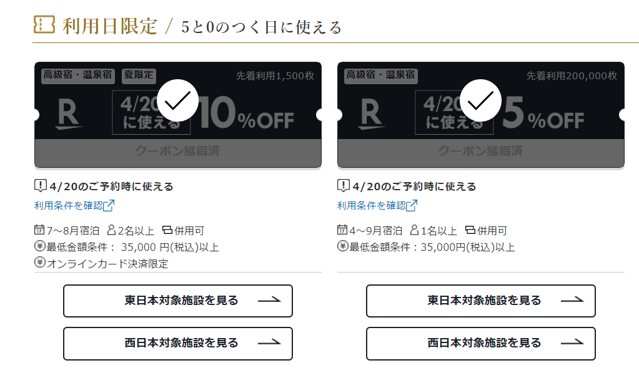
Task: Click external-link icon after left 利用条件を確認
Action: [109, 205]
